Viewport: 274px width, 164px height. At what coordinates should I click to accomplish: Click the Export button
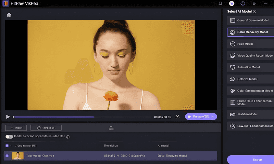pos(251,160)
